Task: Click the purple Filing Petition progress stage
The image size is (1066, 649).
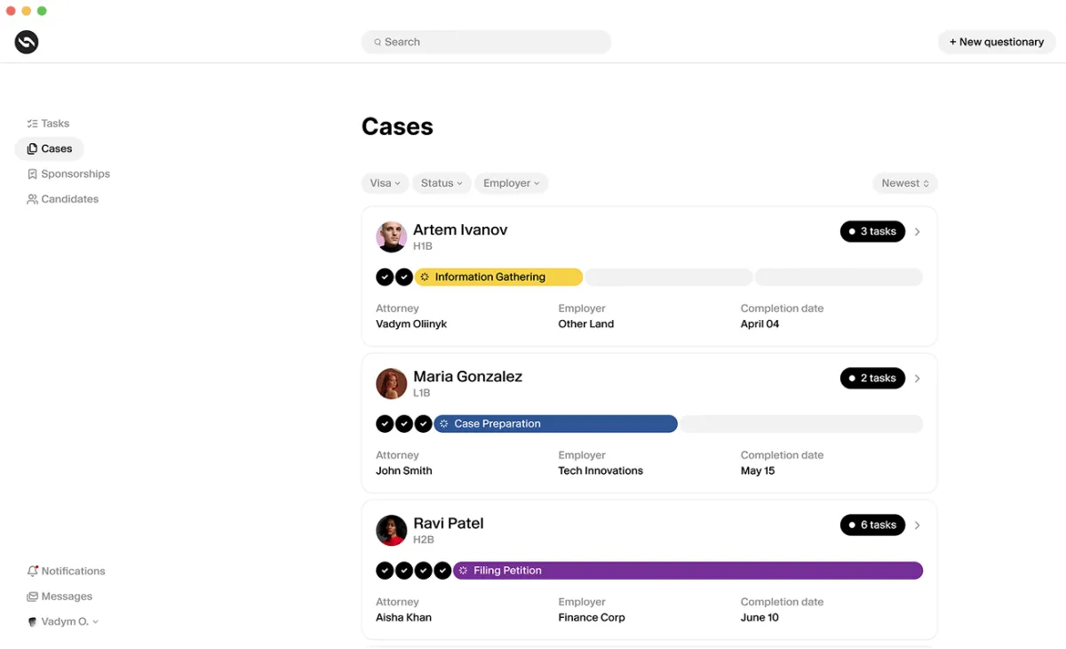Action: click(x=688, y=571)
